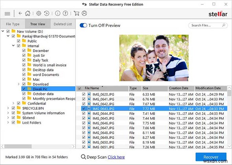Screen dimensions: 232x165
Task: Click image file icon for IMG_0642.JPG
Action: [x=89, y=103]
